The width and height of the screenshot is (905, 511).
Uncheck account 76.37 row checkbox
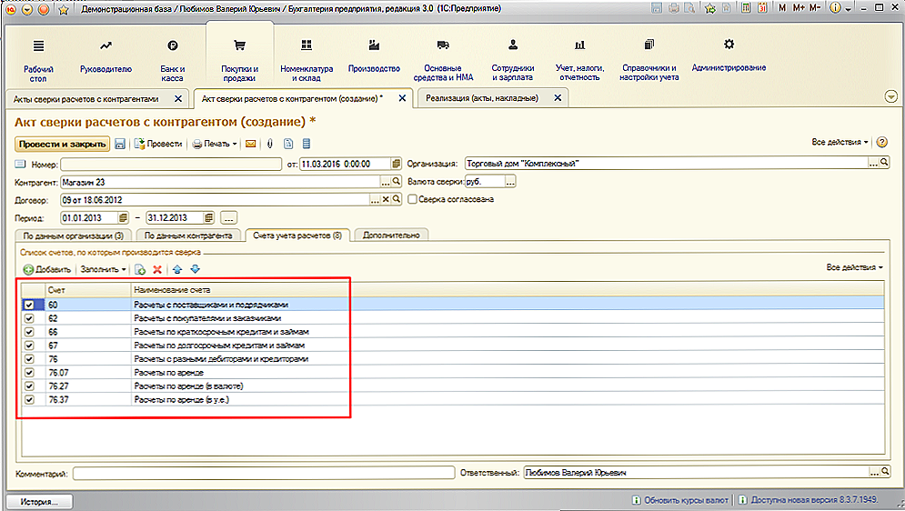[29, 400]
